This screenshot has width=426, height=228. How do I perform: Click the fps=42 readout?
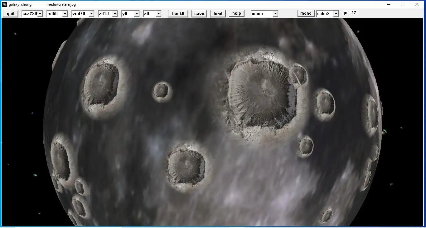pyautogui.click(x=349, y=13)
